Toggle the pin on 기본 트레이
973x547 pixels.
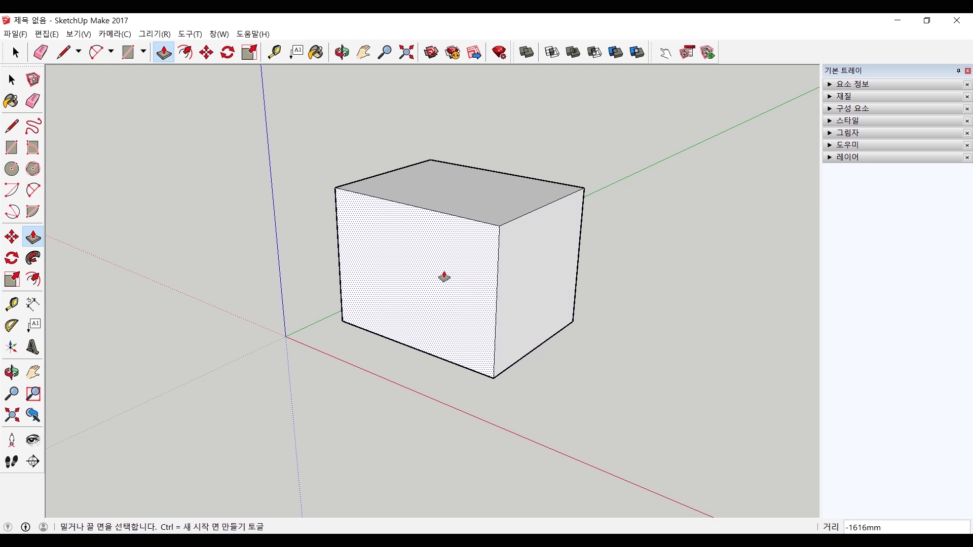click(958, 71)
